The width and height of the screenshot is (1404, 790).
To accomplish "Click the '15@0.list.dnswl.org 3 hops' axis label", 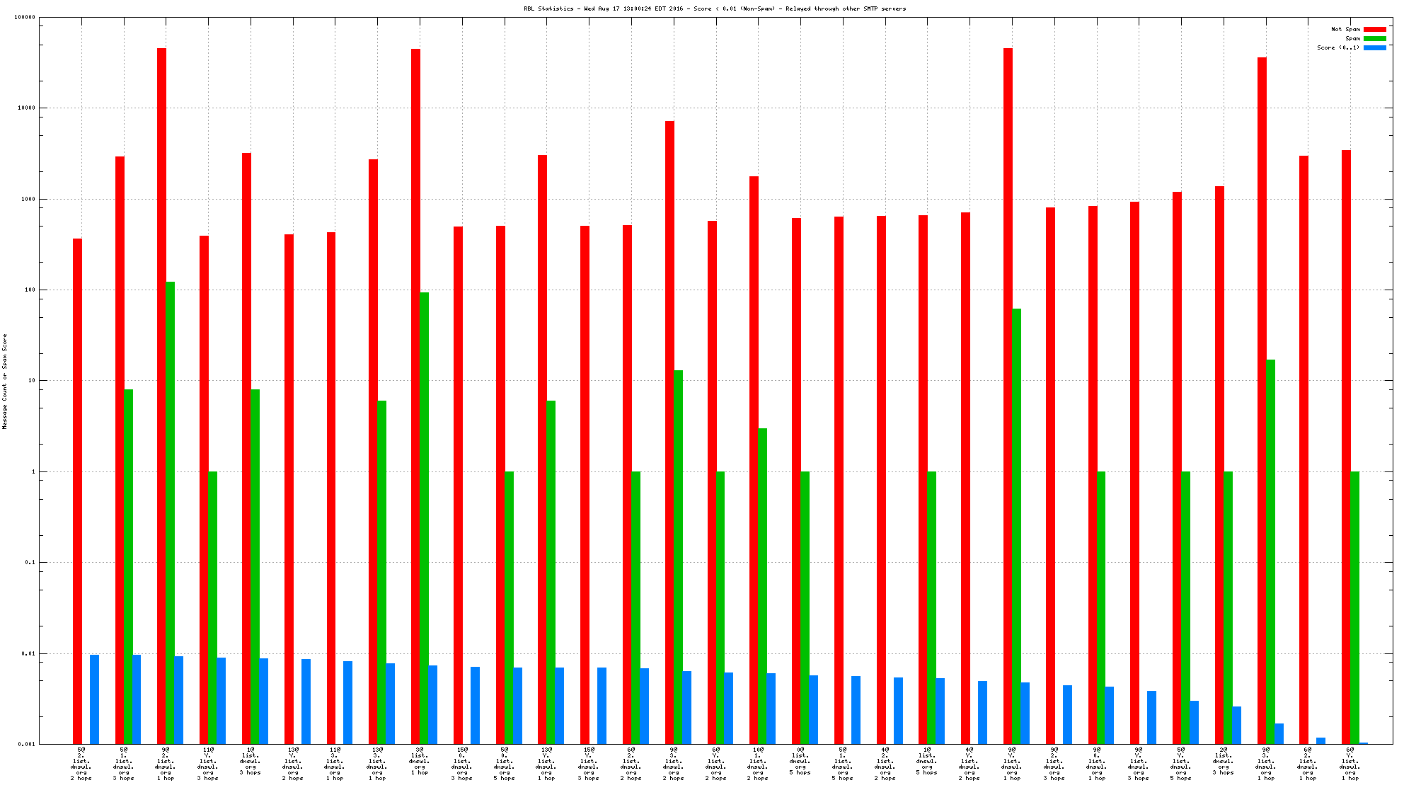I will [x=461, y=765].
